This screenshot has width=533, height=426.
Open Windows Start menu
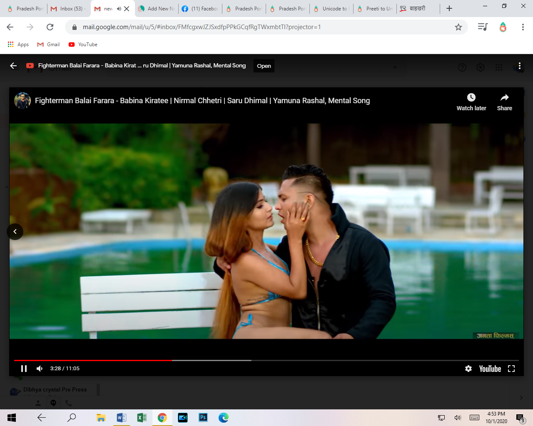(11, 418)
